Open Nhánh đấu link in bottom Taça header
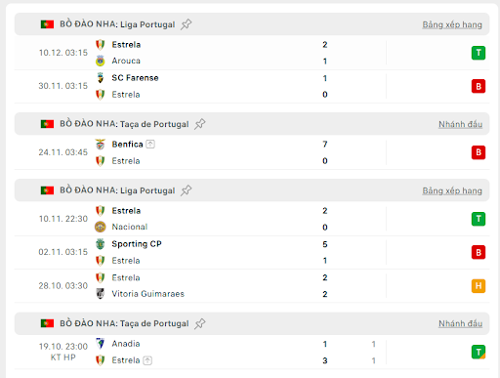 pos(460,324)
